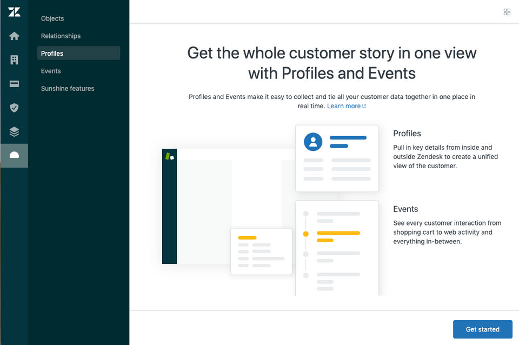Go to the Home icon
This screenshot has height=345, width=519.
[14, 36]
